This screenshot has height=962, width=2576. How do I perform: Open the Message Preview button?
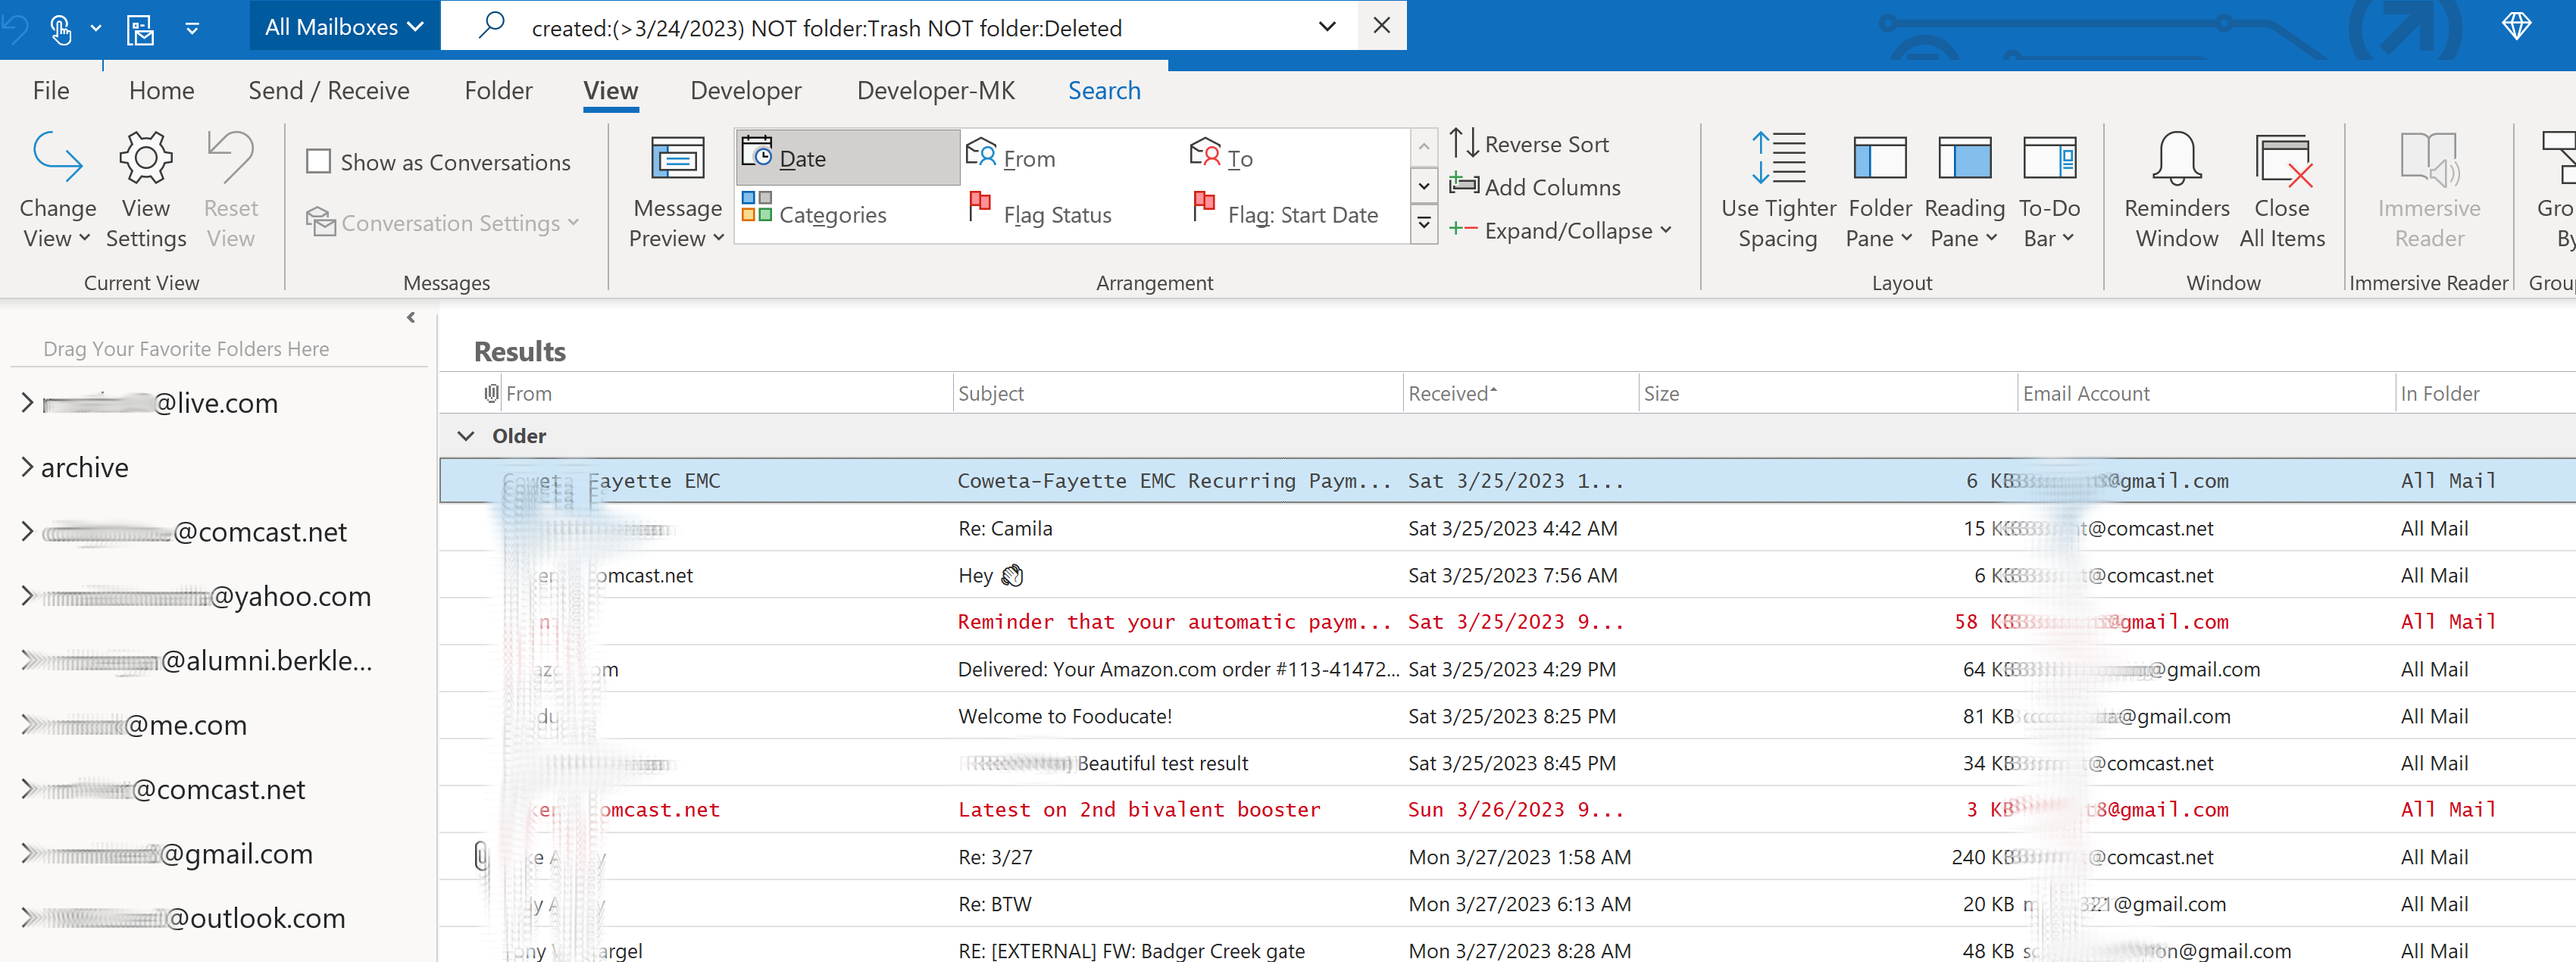pos(677,190)
